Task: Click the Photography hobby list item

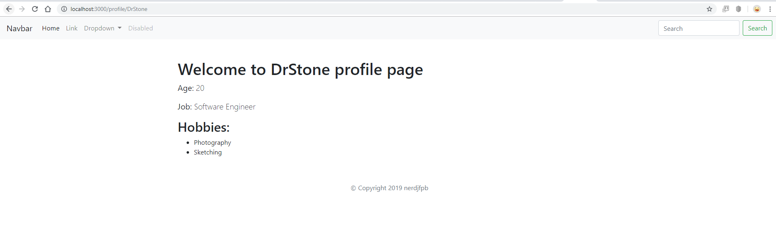Action: (212, 143)
